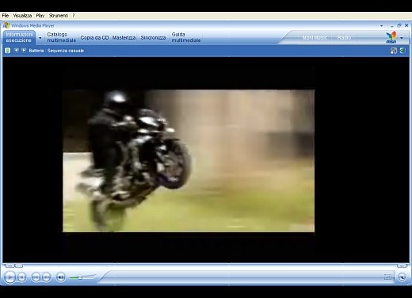The width and height of the screenshot is (412, 298).
Task: Skip to next track button
Action: click(46, 277)
